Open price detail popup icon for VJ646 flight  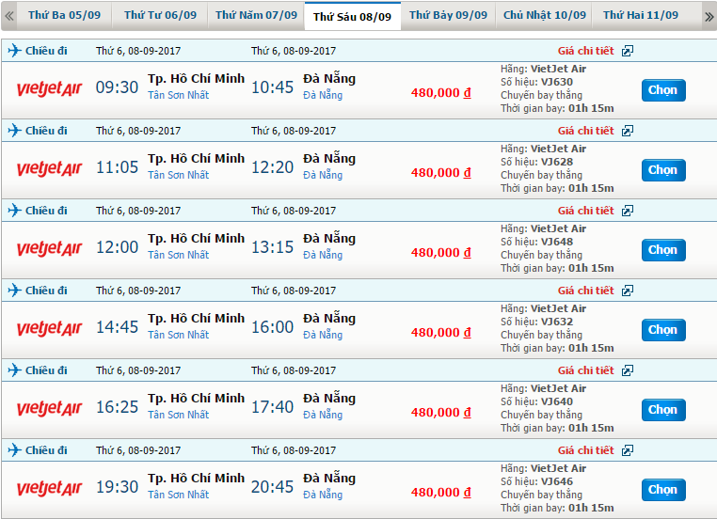point(628,450)
